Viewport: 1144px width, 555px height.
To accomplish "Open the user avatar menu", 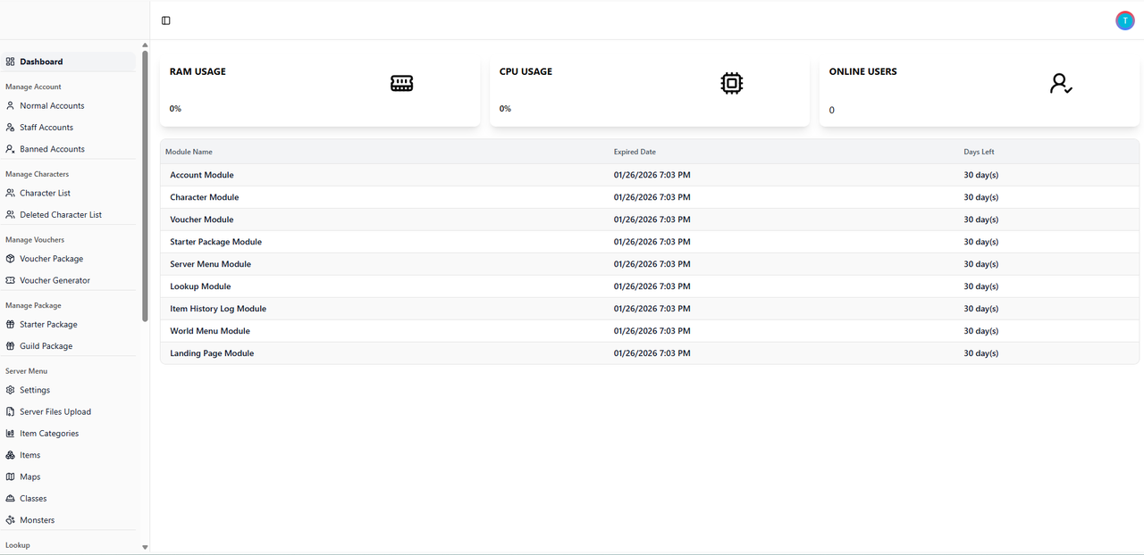I will coord(1124,21).
